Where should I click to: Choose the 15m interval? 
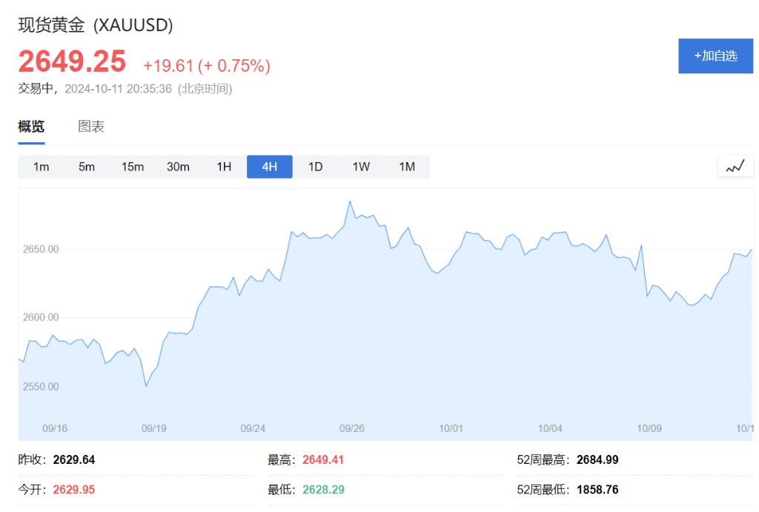[x=133, y=167]
